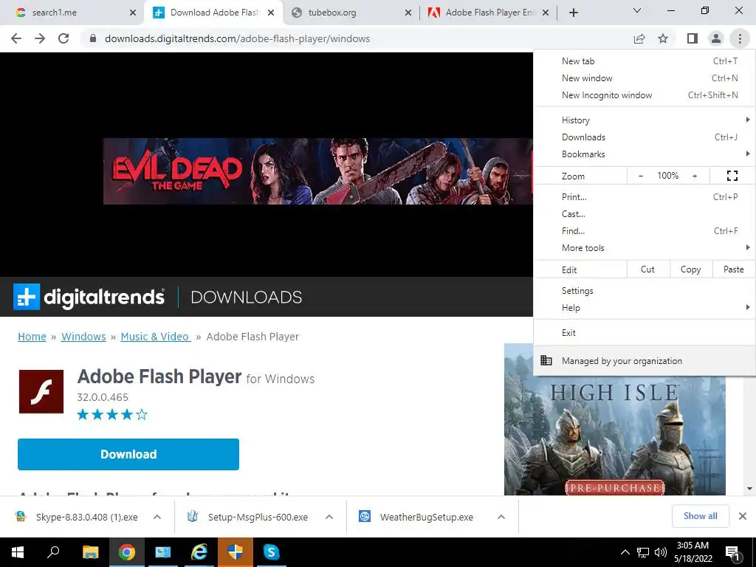Open the user profile menu

[x=716, y=38]
